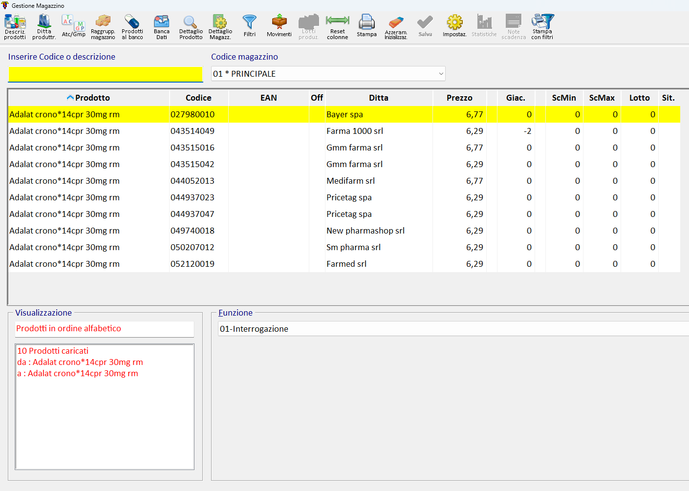Viewport: 689px width, 491px height.
Task: Sort table by Codice column header
Action: tap(198, 98)
